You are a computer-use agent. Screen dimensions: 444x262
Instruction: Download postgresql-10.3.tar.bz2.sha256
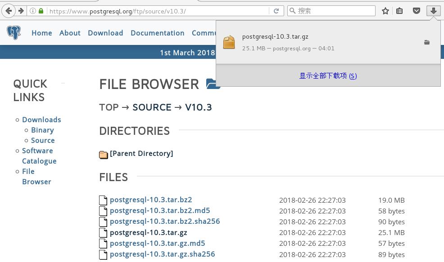[x=165, y=221]
